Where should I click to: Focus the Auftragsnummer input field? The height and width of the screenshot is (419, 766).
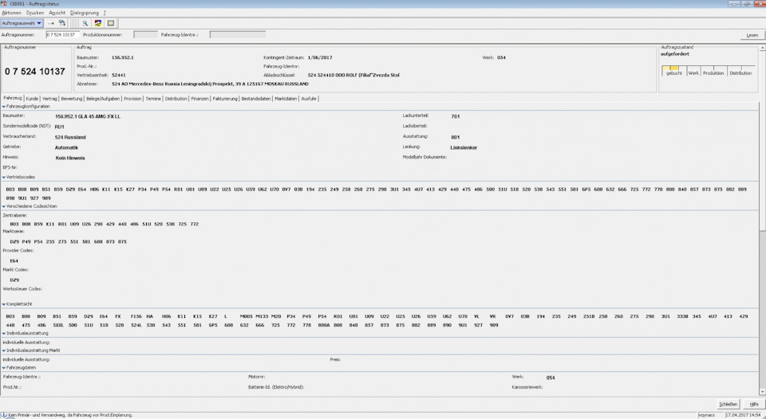pos(62,34)
